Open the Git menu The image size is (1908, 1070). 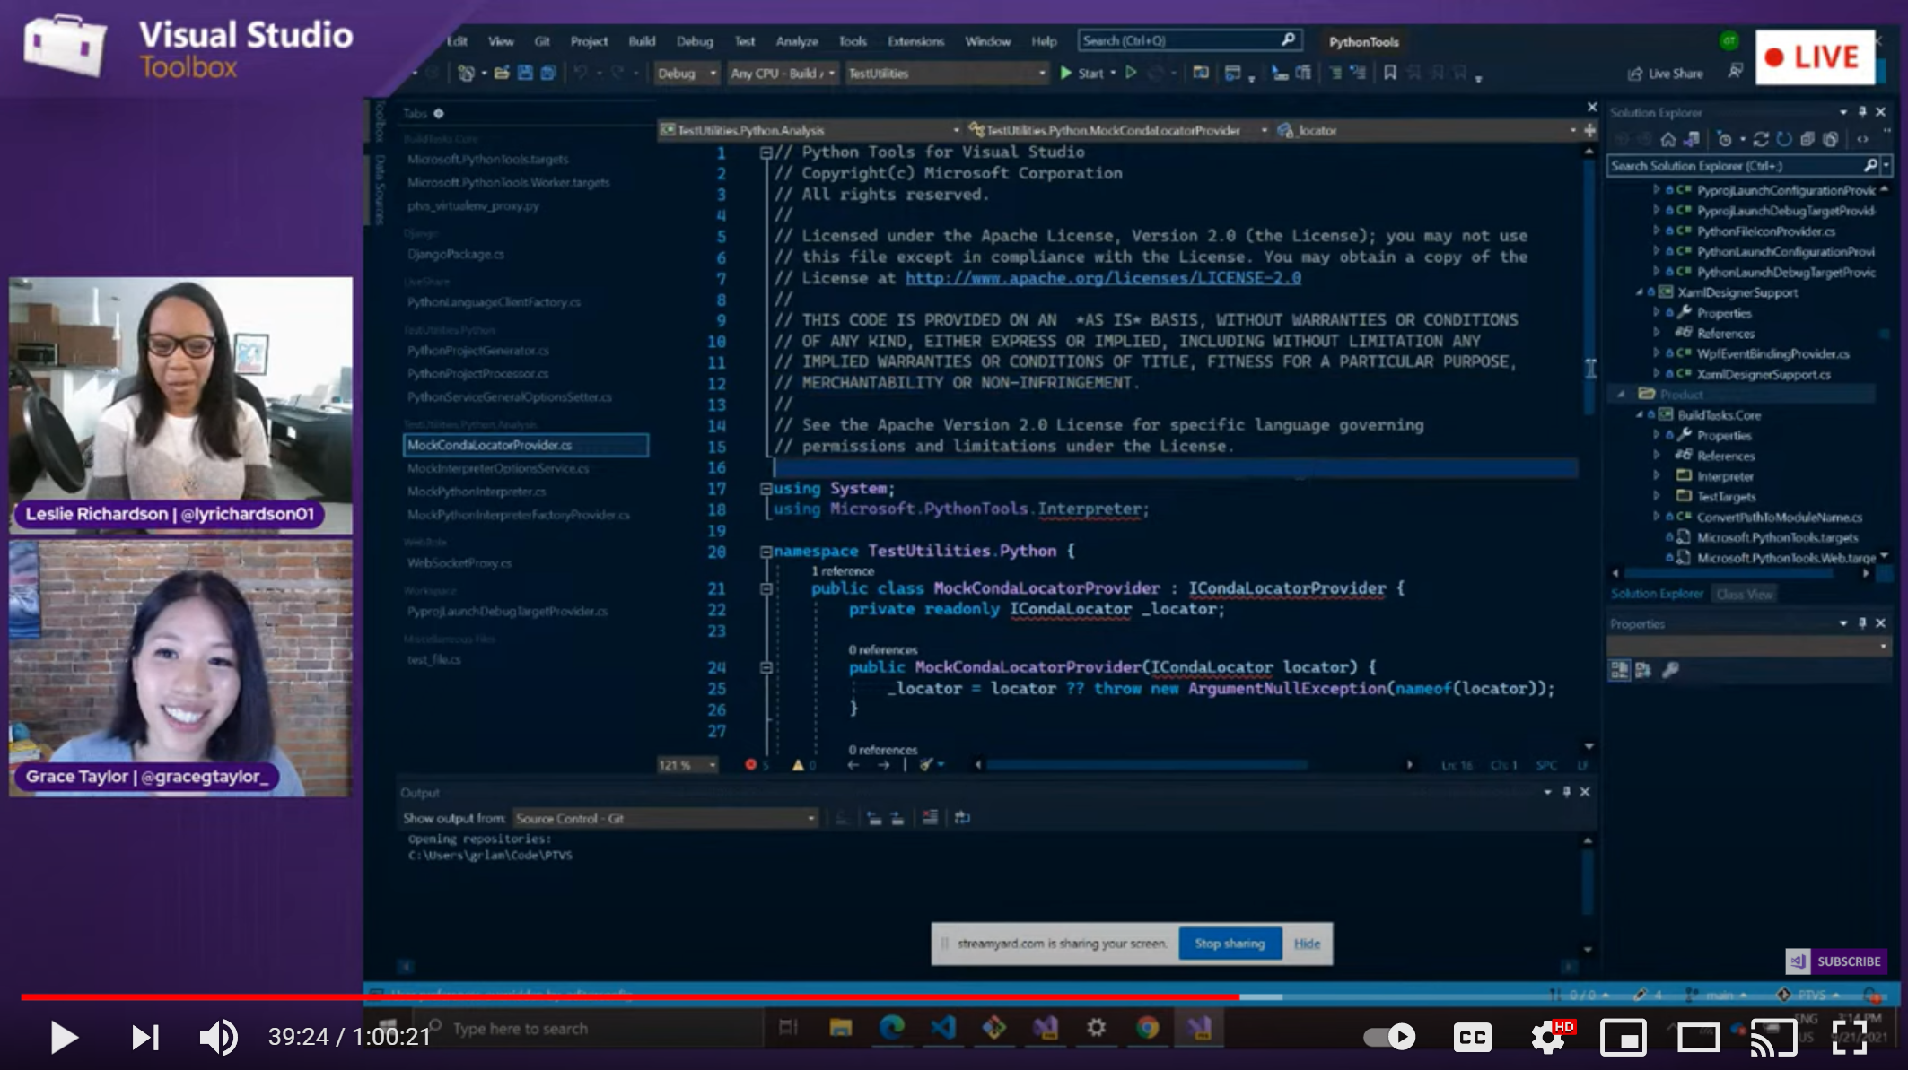[542, 41]
